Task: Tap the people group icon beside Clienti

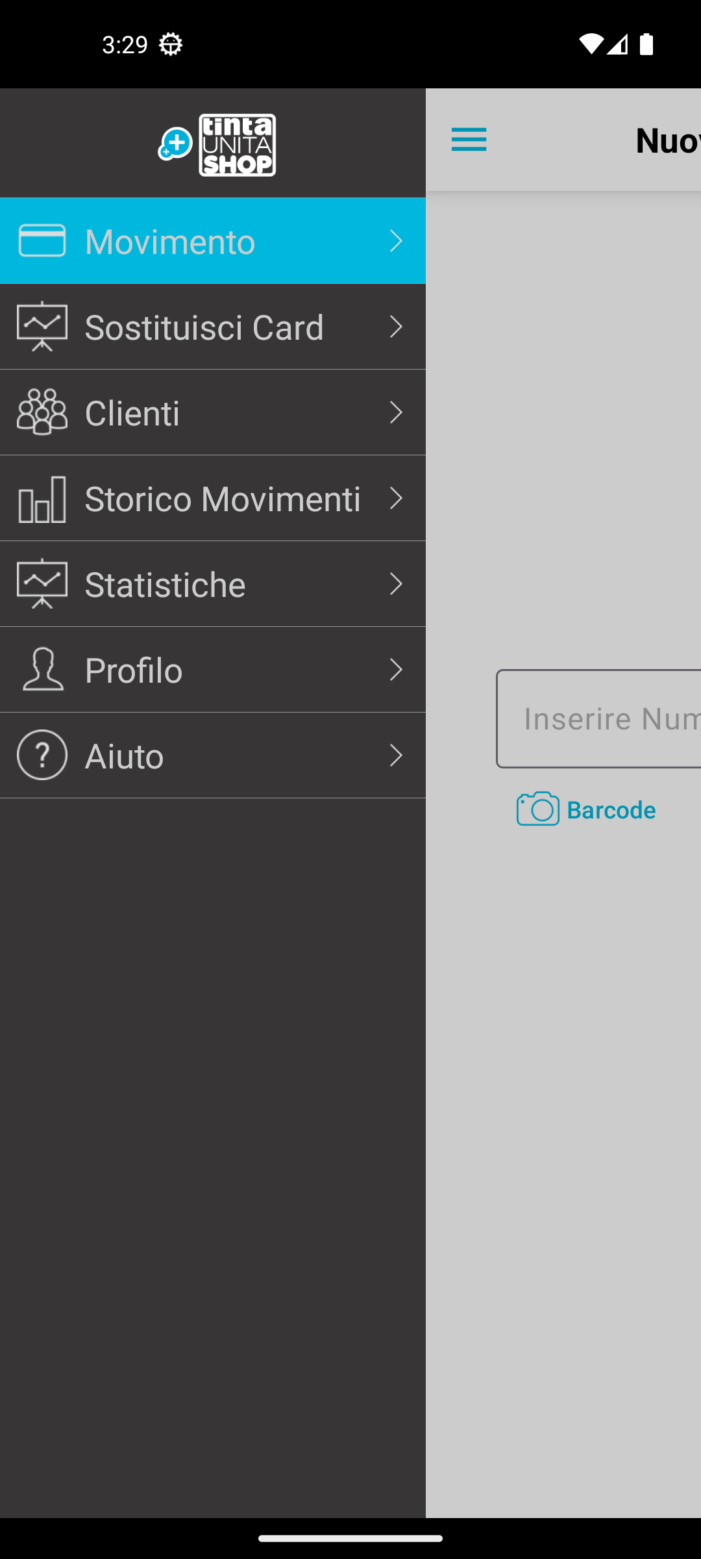Action: point(42,412)
